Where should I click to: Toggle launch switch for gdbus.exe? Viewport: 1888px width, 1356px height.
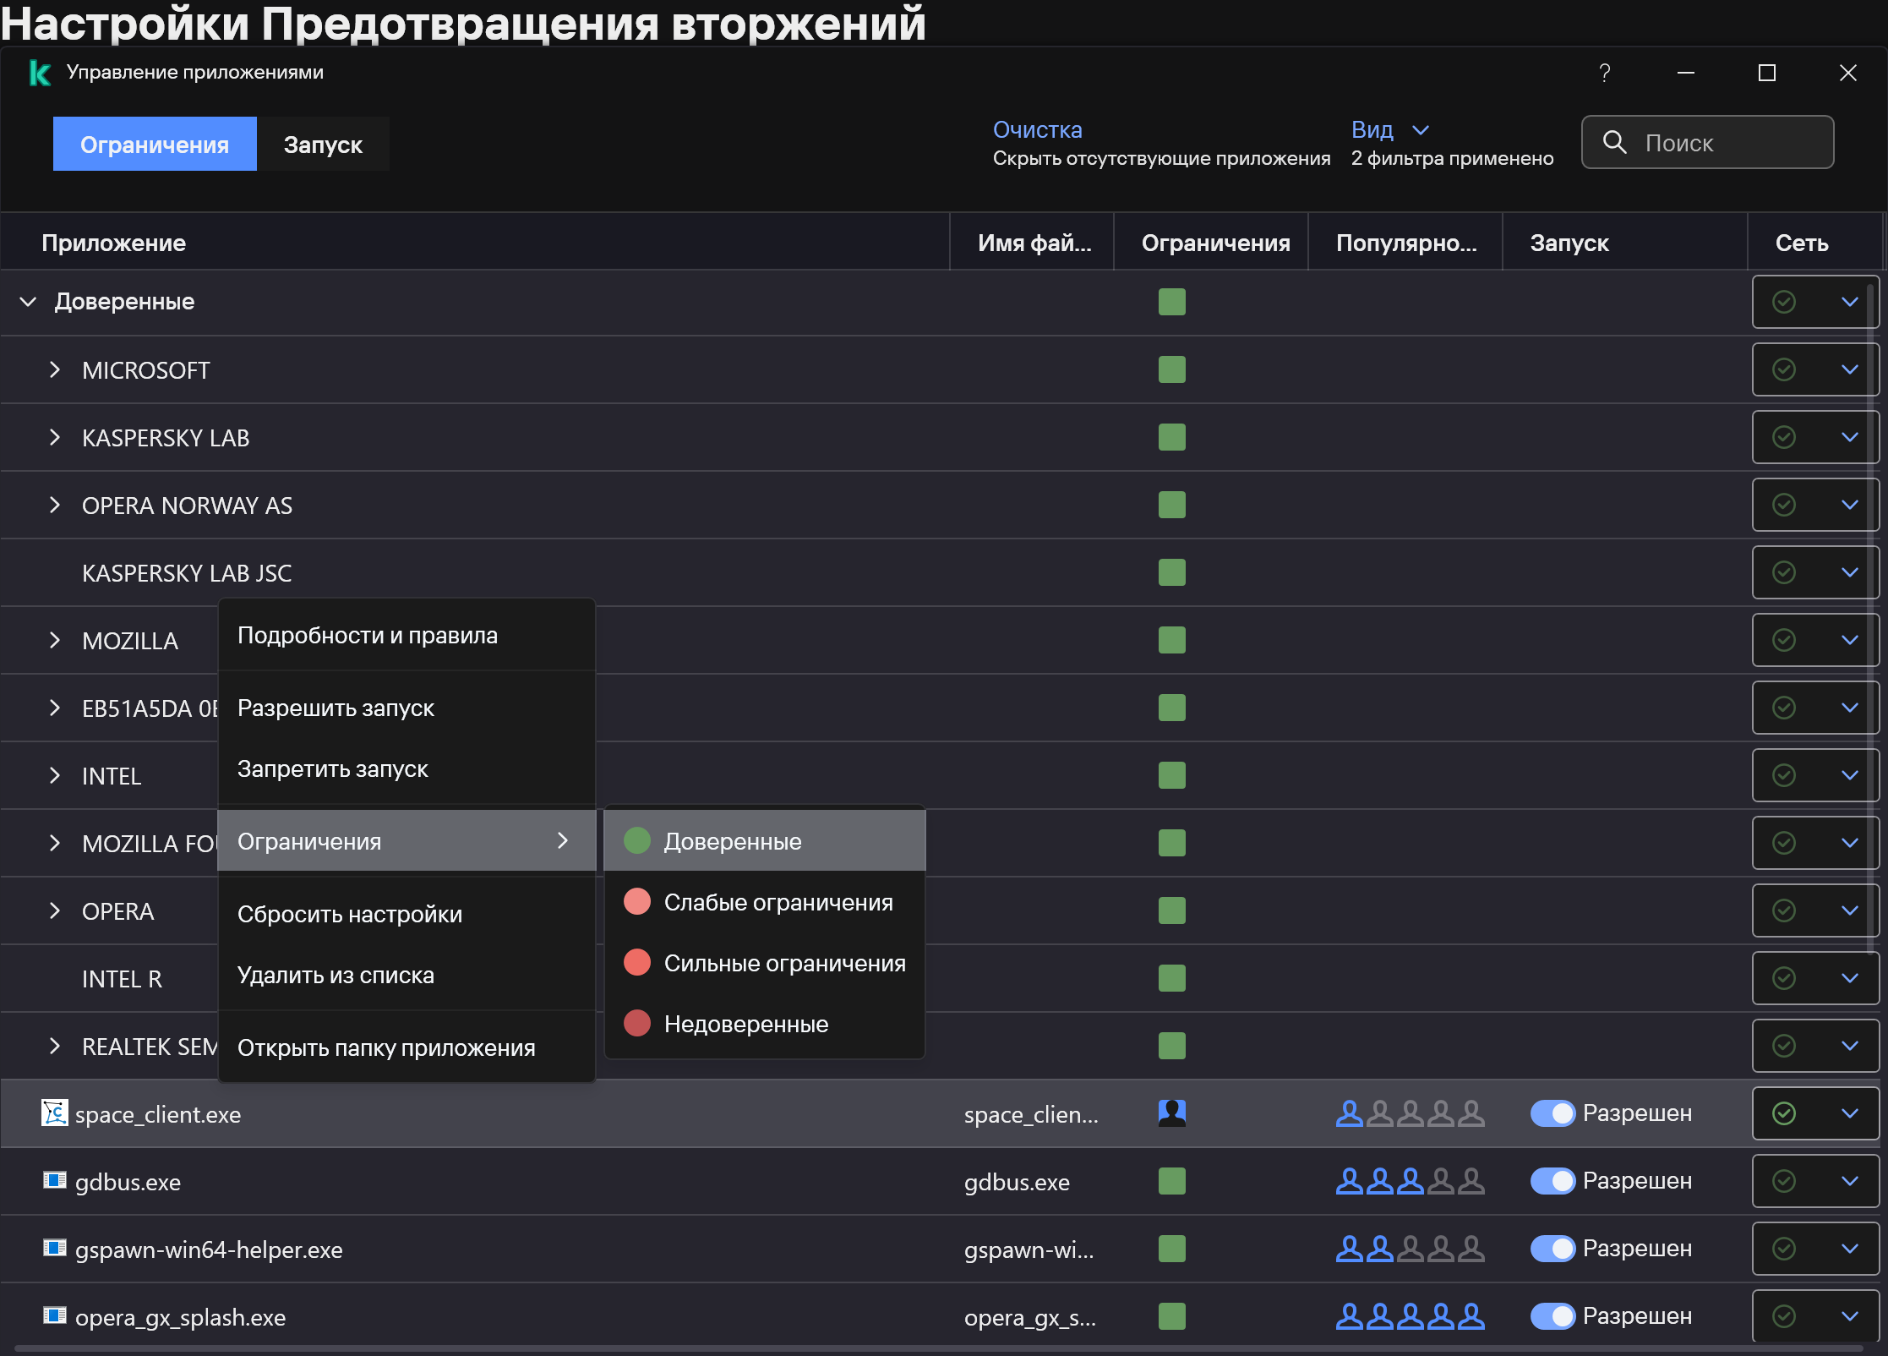1552,1181
